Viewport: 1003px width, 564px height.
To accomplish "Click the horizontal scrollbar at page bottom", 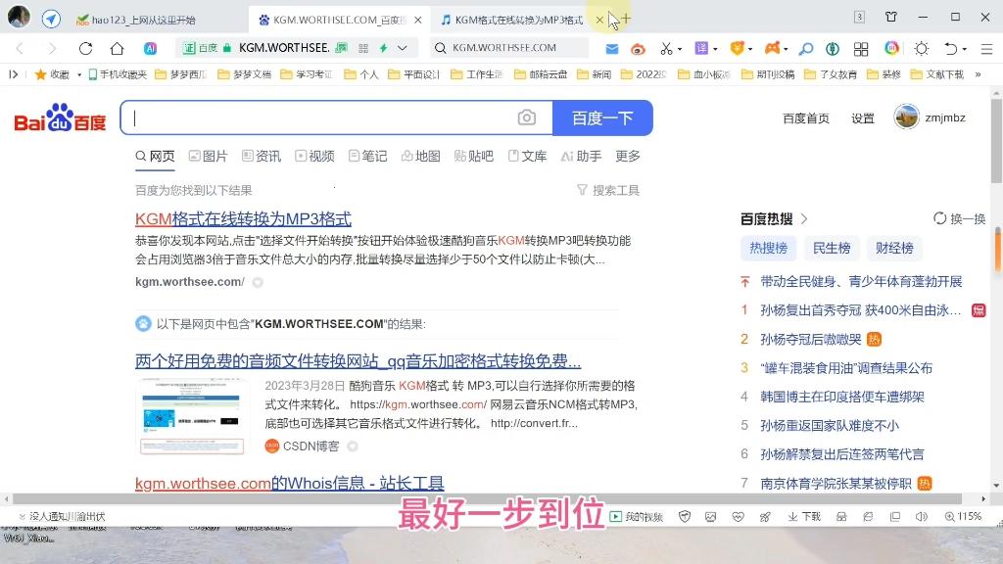I will point(486,498).
